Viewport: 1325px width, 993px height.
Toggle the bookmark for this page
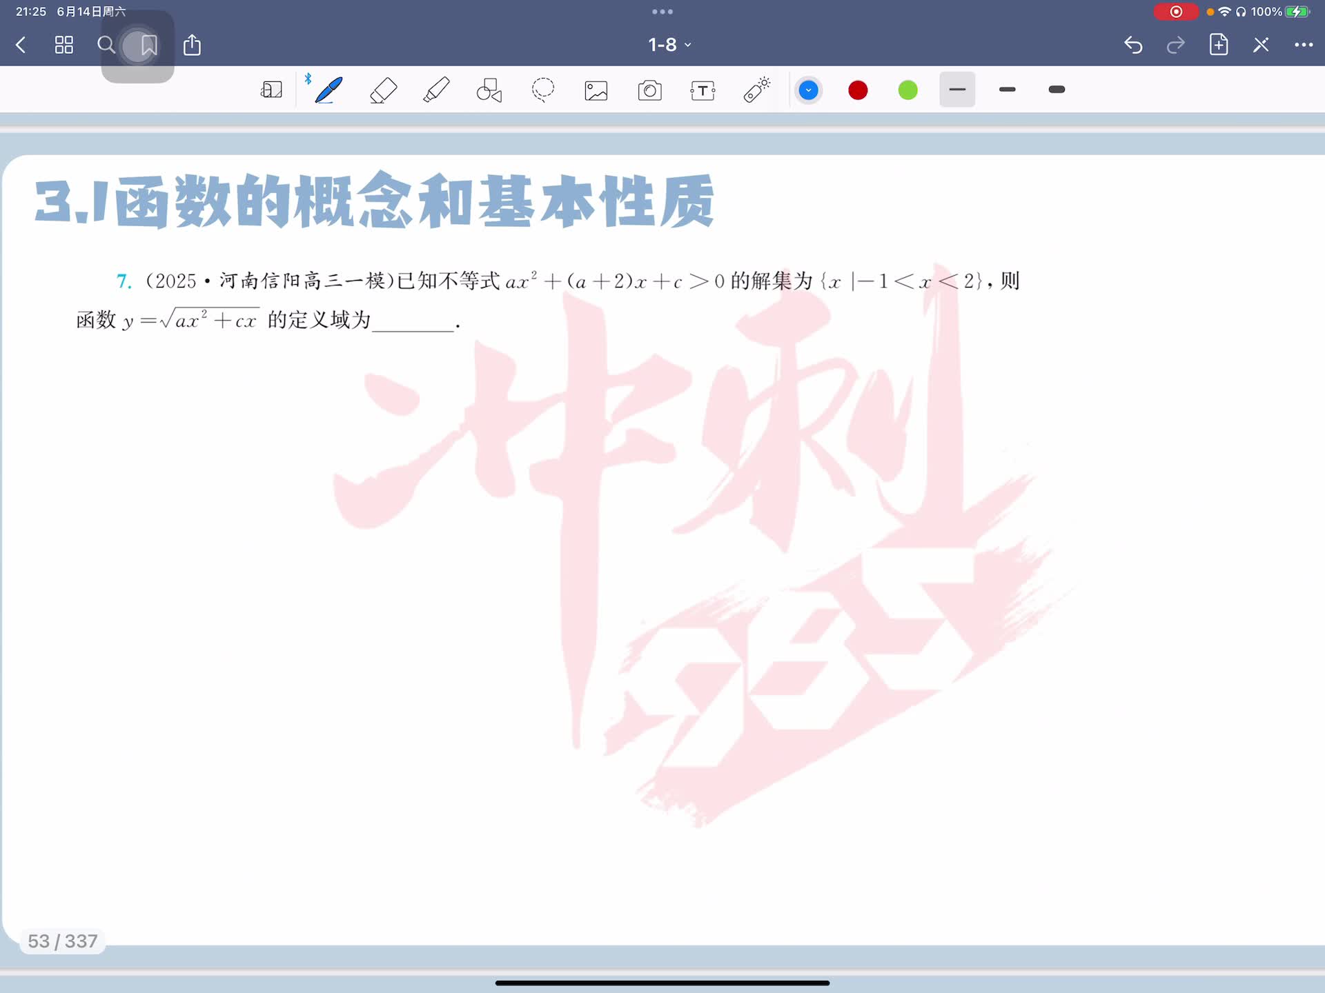(x=148, y=46)
